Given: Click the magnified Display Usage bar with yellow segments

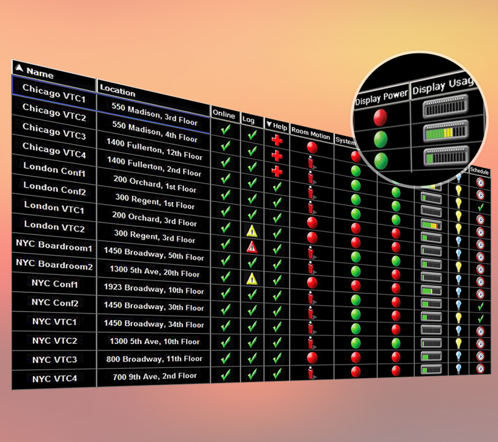Looking at the screenshot, I should point(442,132).
